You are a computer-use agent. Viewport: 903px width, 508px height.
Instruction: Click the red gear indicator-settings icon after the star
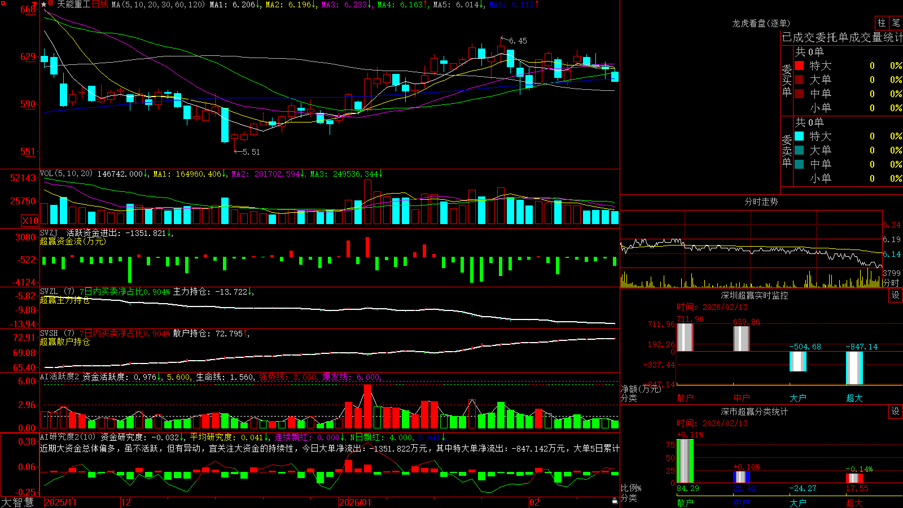(x=51, y=4)
